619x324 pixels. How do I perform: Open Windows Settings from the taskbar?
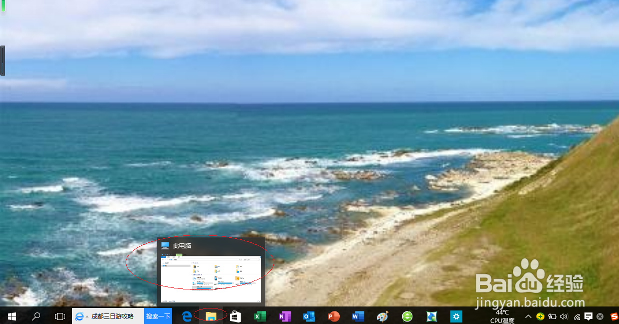(x=456, y=316)
